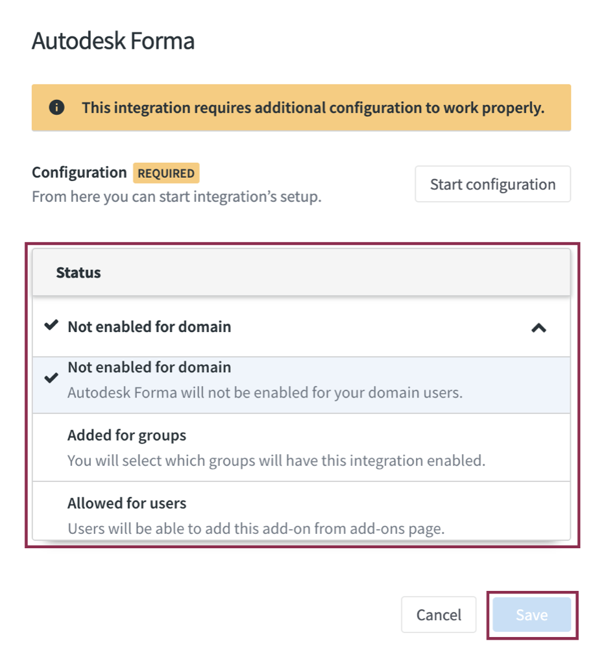
Task: Click the "Autodesk Forma" page title
Action: 112,40
